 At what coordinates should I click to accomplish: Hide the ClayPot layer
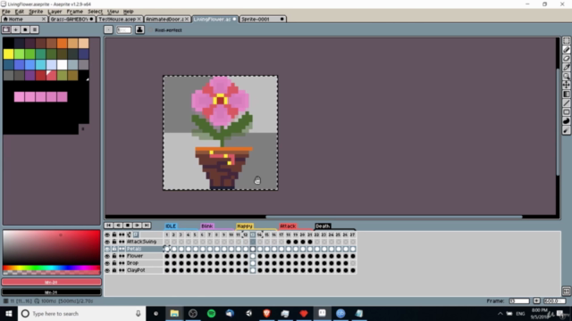107,270
